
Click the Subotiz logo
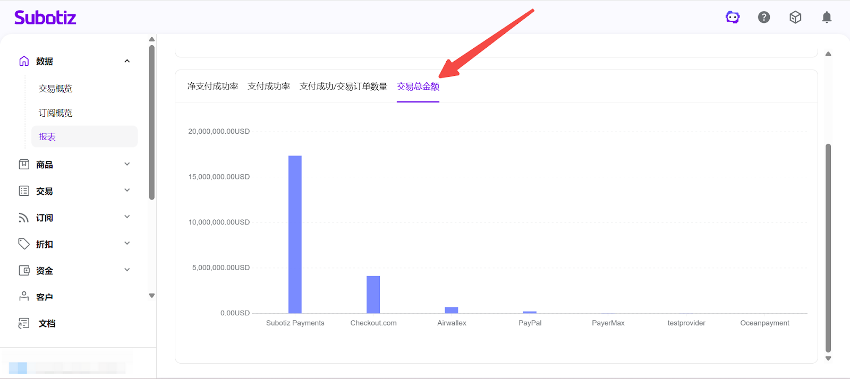[x=45, y=18]
